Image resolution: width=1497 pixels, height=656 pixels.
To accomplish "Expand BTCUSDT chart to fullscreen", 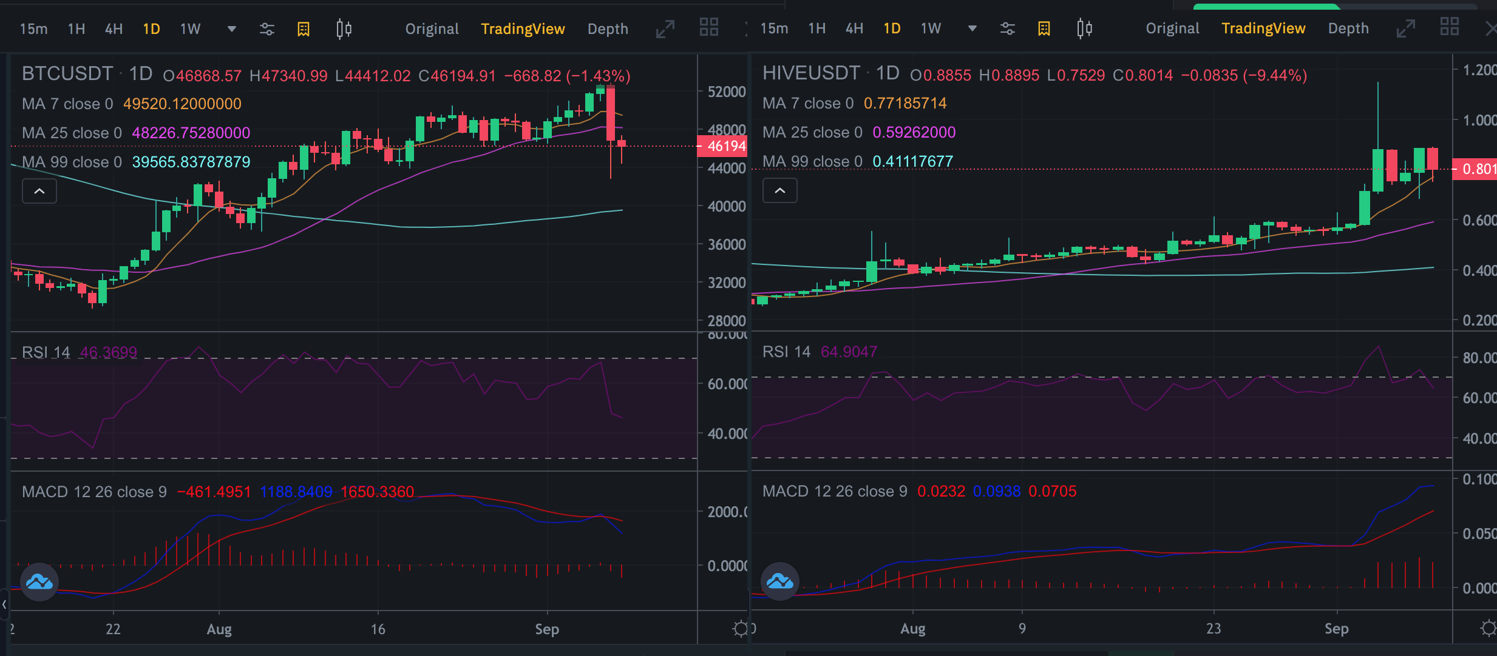I will coord(665,28).
